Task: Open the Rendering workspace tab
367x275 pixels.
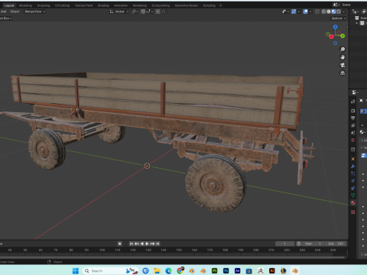Action: [x=140, y=5]
